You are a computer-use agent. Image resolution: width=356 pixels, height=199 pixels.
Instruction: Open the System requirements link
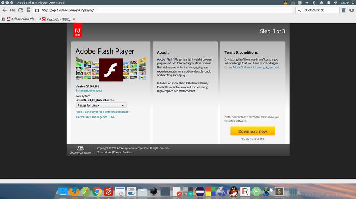88,90
